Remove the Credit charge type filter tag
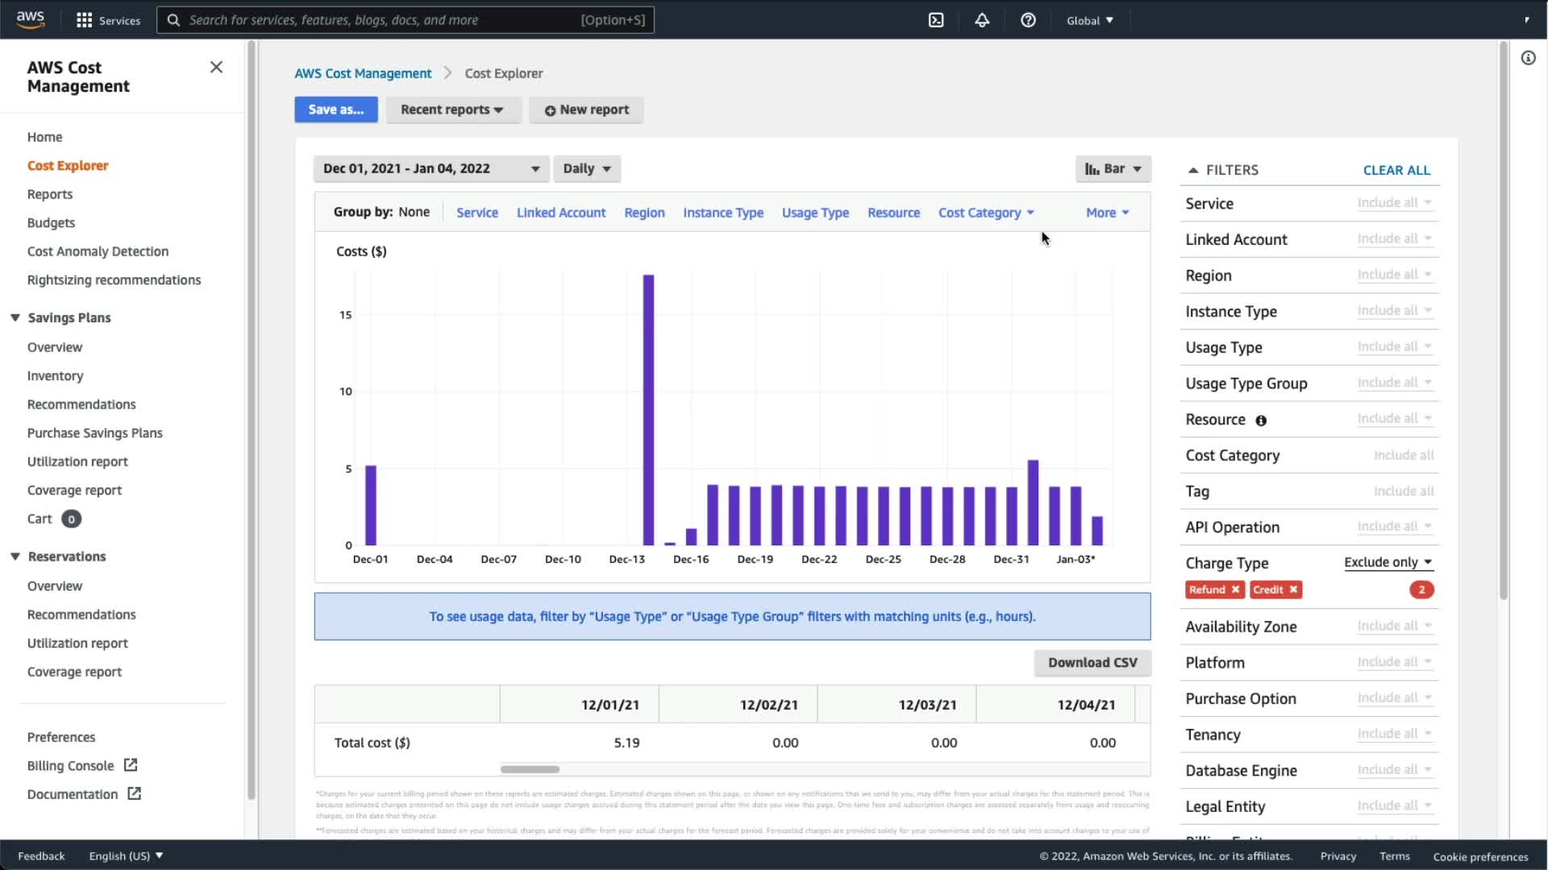1548x870 pixels. (1293, 590)
